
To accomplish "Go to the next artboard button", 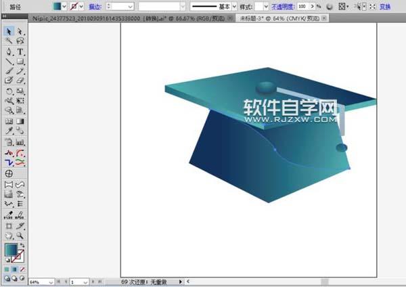I will click(93, 282).
